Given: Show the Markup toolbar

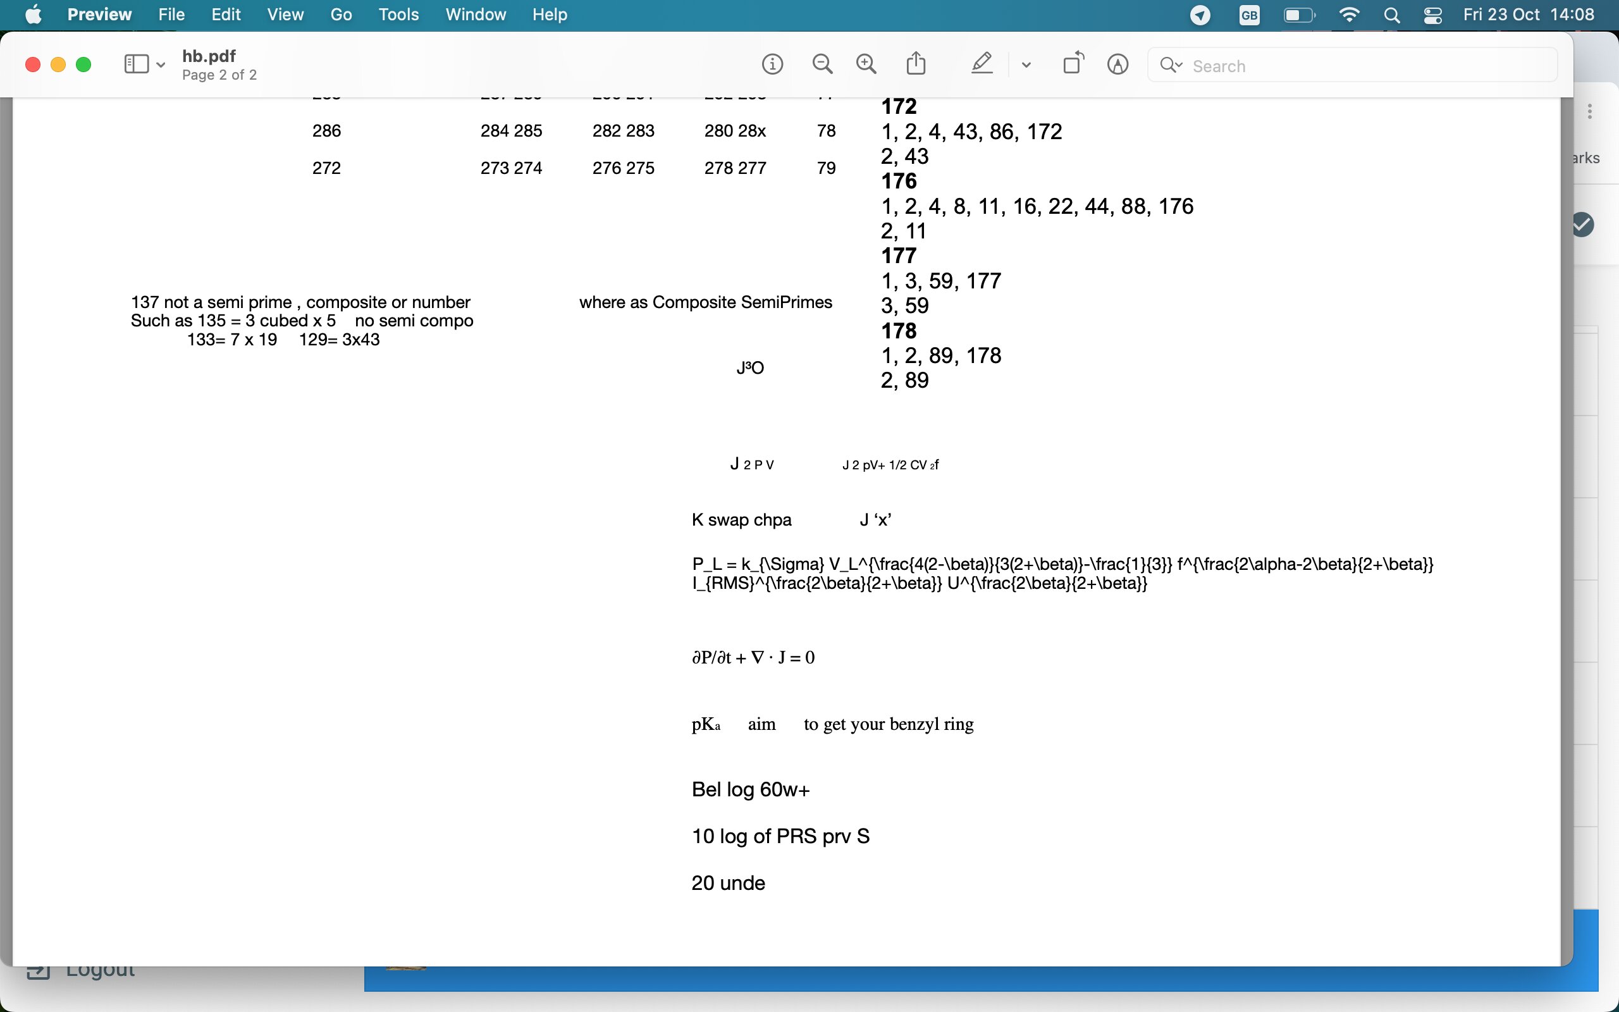Looking at the screenshot, I should (x=1118, y=65).
